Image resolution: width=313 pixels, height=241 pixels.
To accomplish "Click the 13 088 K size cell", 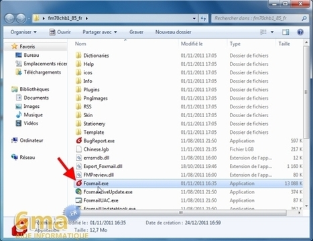I will pyautogui.click(x=294, y=183).
